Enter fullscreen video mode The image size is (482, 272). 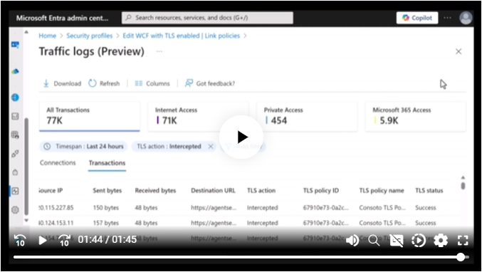pos(463,241)
